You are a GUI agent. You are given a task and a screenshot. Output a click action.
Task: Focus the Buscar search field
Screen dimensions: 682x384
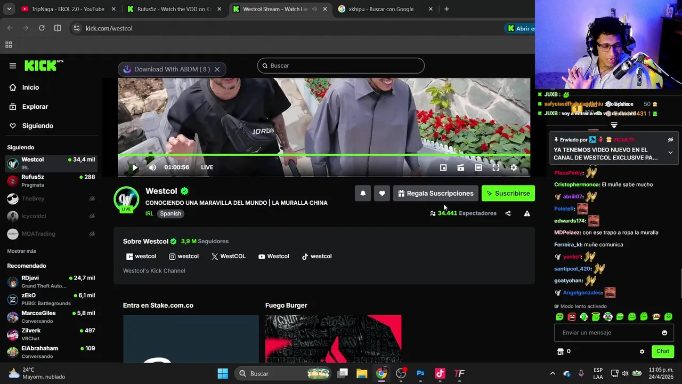point(341,66)
